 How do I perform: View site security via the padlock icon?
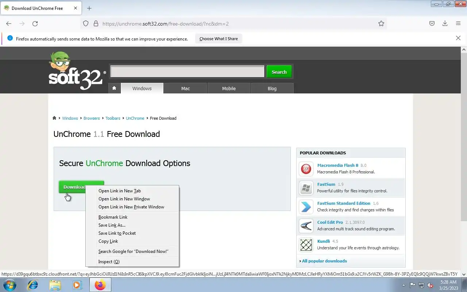coord(96,23)
